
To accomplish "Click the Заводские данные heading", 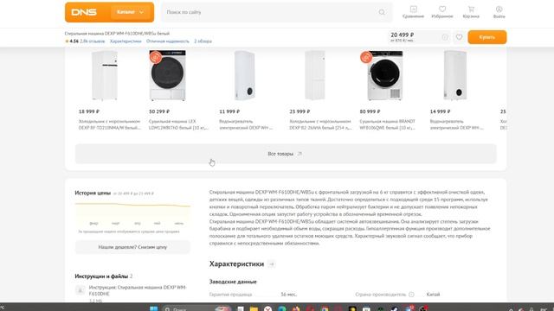I will click(x=233, y=282).
